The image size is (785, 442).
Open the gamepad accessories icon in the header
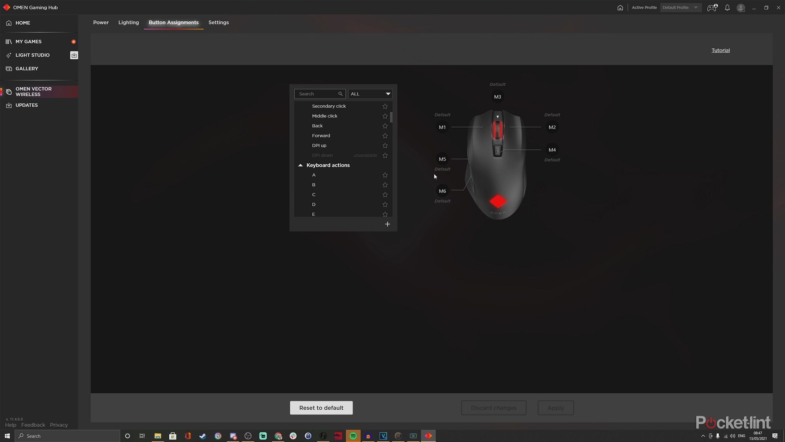pos(712,7)
